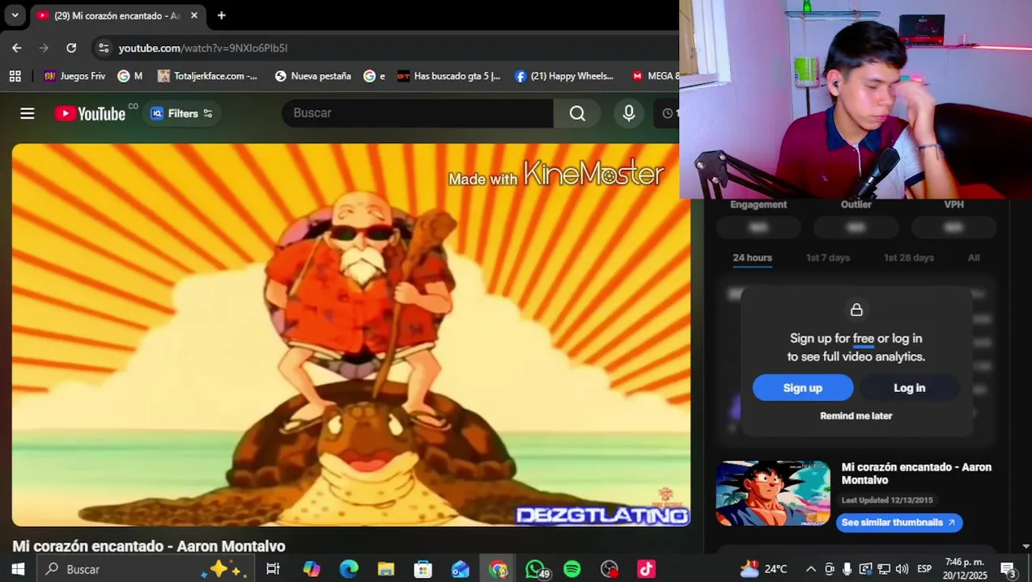Select the Mi corazón encantado browser tab
Image resolution: width=1032 pixels, height=582 pixels.
pos(117,15)
